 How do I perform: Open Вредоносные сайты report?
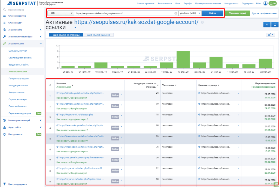pyautogui.click(x=19, y=65)
